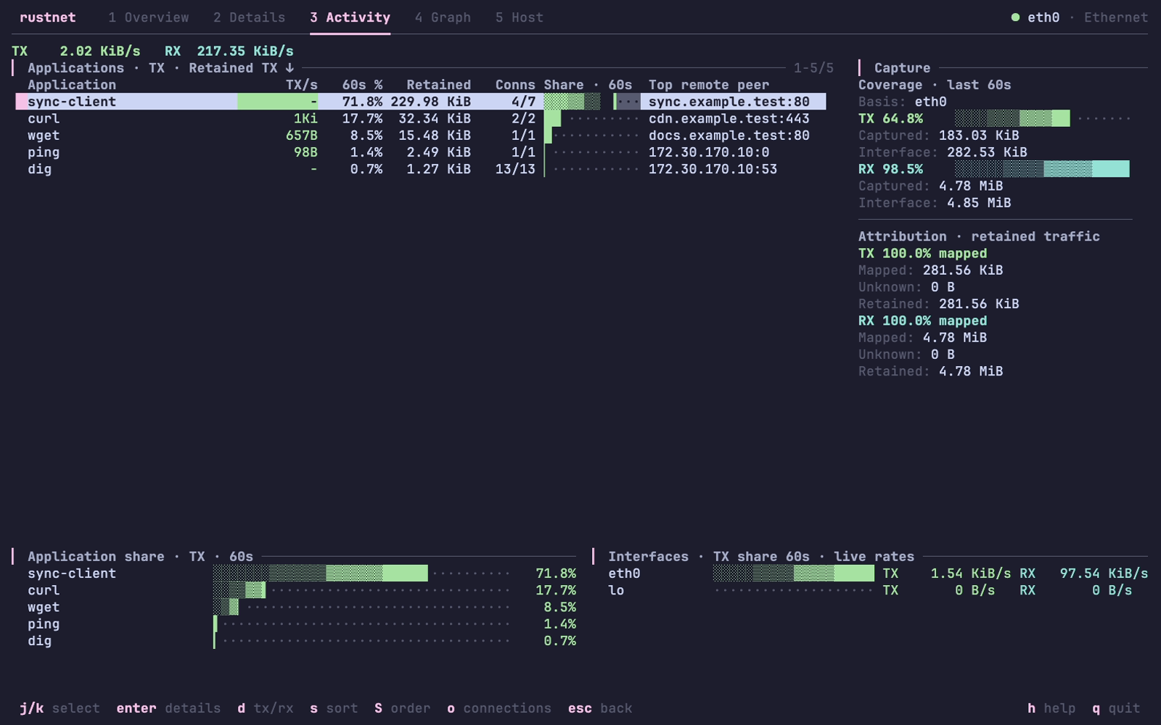Click the TX 64.8% coverage bar
Image resolution: width=1161 pixels, height=725 pixels.
point(1043,118)
